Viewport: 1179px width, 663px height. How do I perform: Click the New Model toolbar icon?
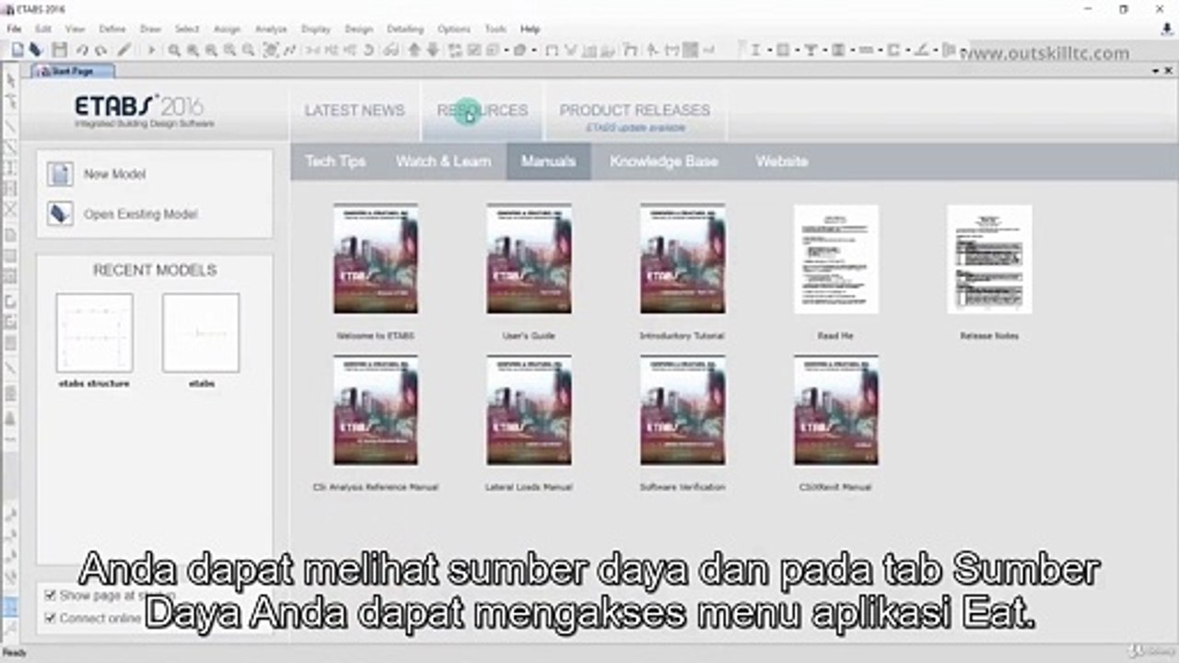coord(17,50)
